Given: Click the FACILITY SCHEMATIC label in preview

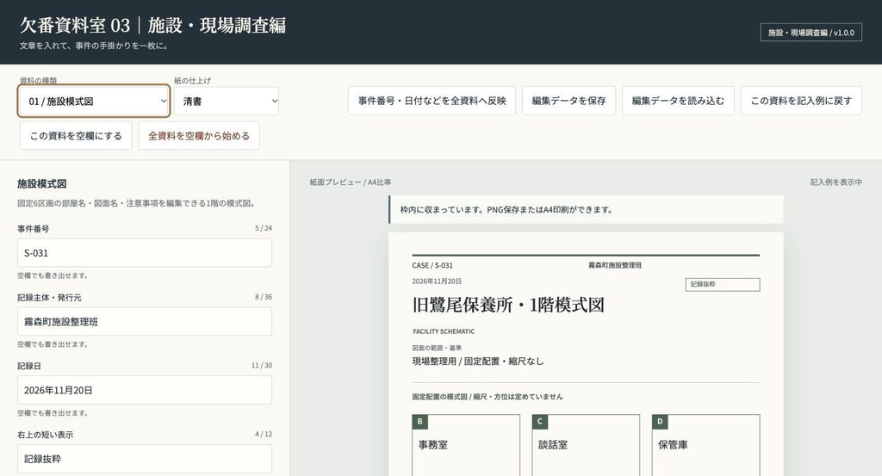Looking at the screenshot, I should point(444,331).
